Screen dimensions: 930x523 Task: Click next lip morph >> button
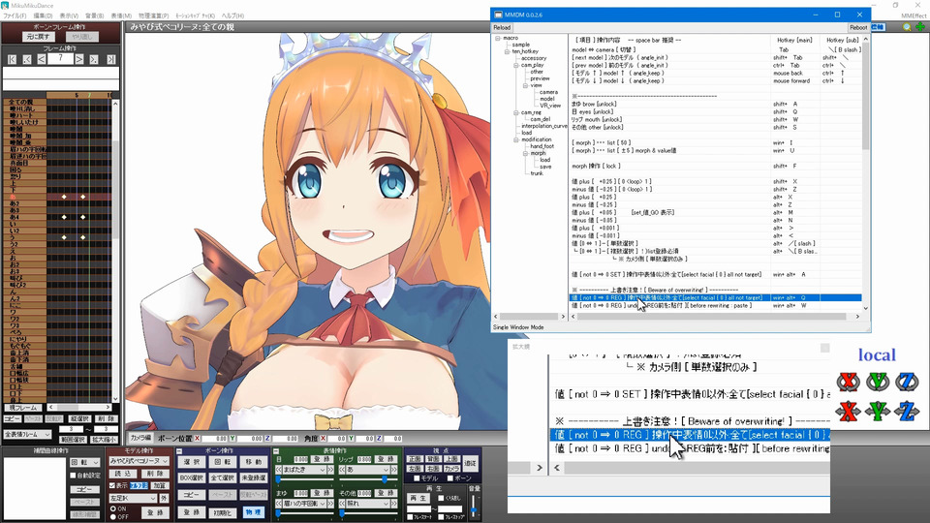pyautogui.click(x=394, y=470)
